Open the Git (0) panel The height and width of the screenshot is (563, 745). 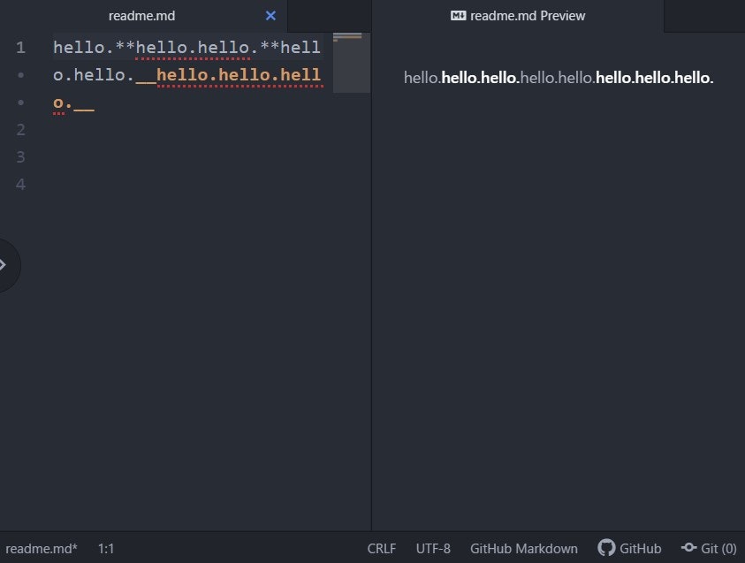point(718,549)
